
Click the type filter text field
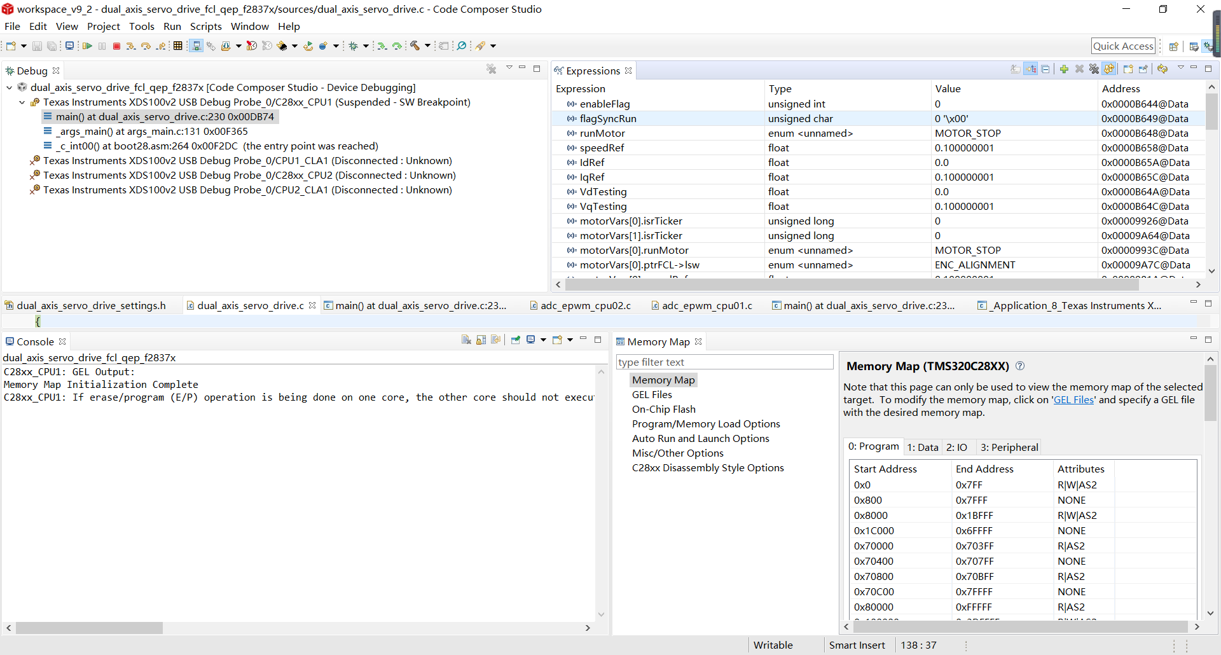coord(724,362)
